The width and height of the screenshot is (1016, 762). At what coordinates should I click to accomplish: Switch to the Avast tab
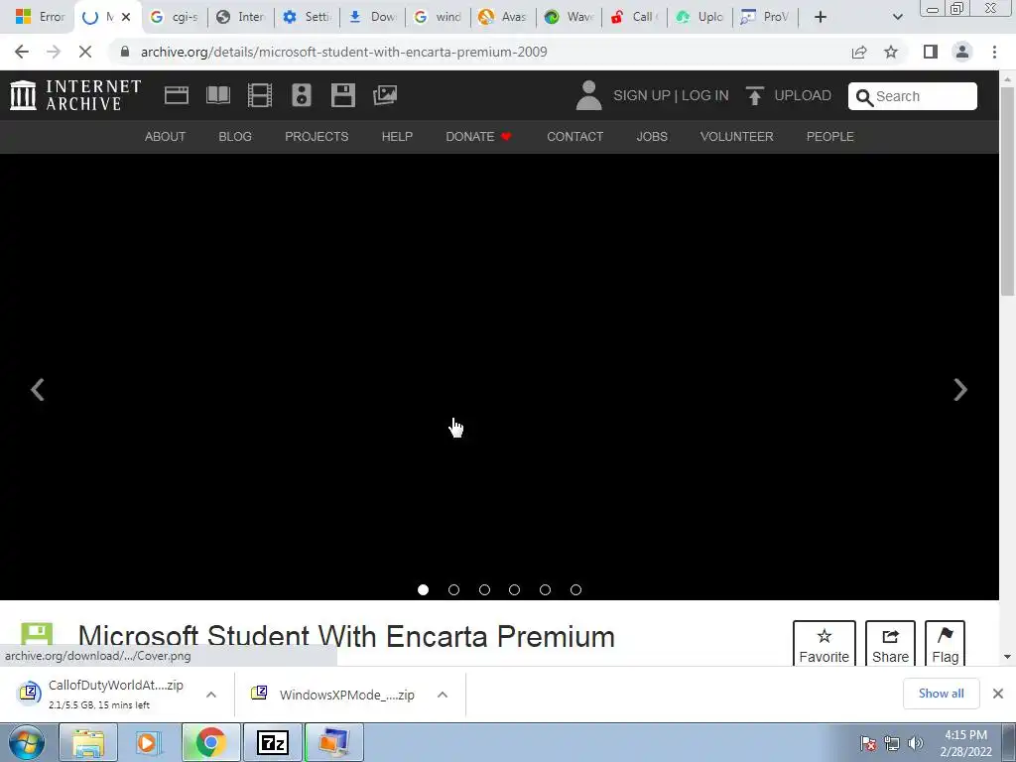(503, 17)
